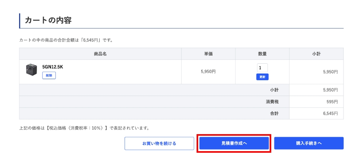Remove the item with the 削除 button
This screenshot has width=359, height=165.
click(x=49, y=76)
